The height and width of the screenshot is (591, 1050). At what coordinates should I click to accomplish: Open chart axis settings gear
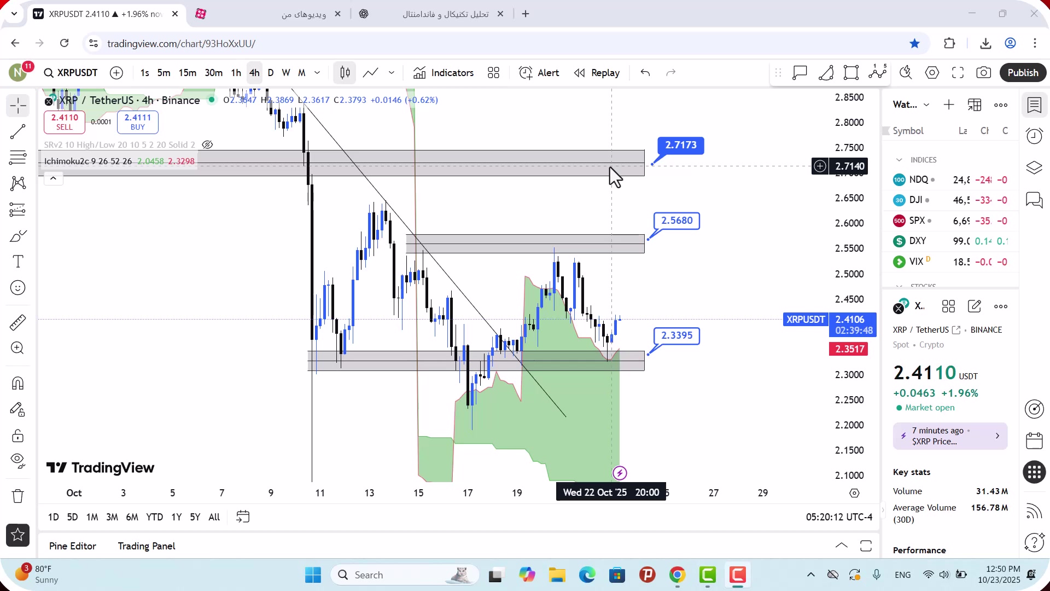click(854, 493)
